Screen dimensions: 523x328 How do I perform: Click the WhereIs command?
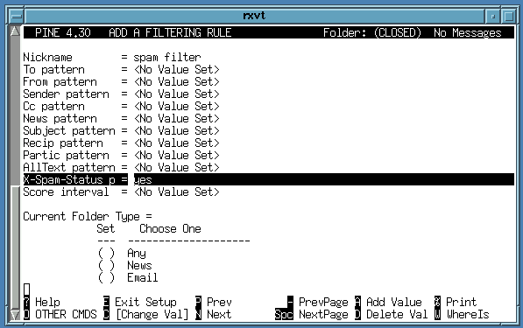pos(462,314)
